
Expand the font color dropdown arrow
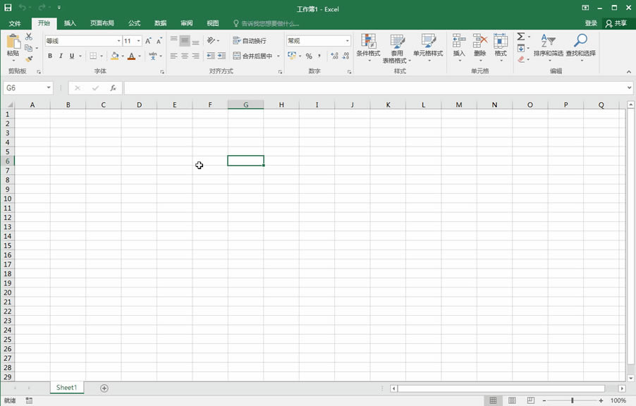pos(139,56)
